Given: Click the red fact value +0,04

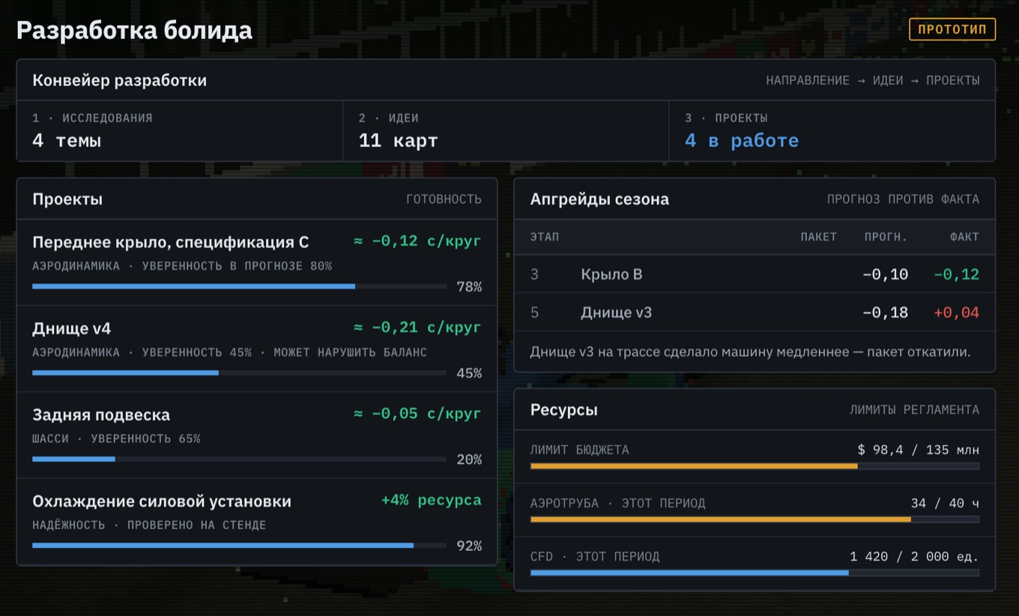Looking at the screenshot, I should (x=956, y=312).
